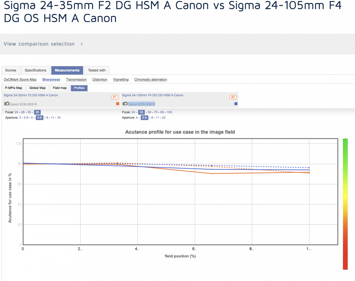The width and height of the screenshot is (355, 281).
Task: Click the green-to-red acutance color scale bar
Action: pos(345,204)
